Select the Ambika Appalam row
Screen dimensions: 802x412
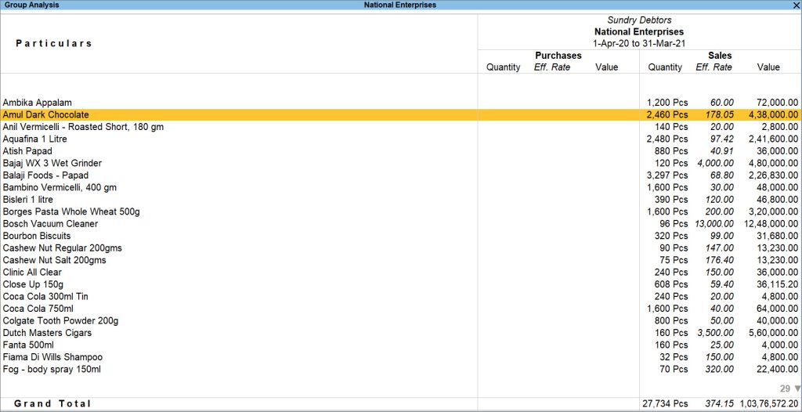click(401, 103)
